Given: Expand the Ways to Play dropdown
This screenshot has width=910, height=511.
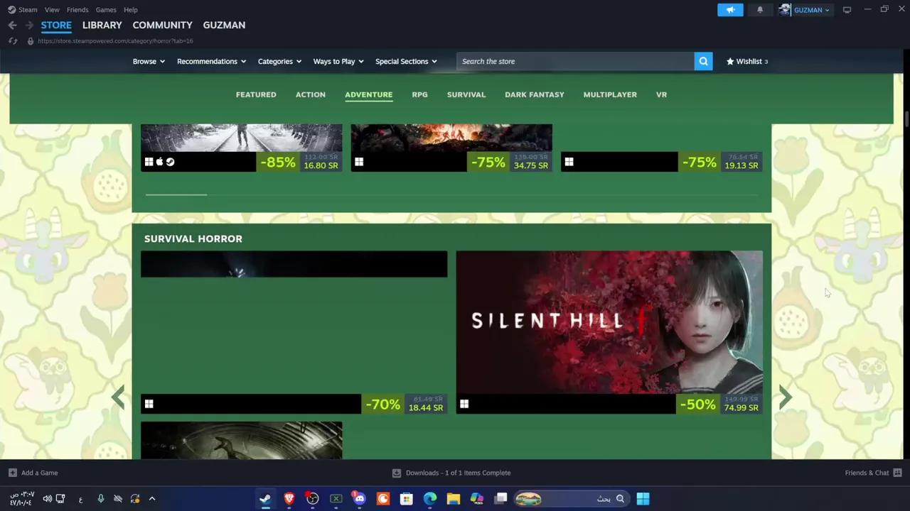Looking at the screenshot, I should (x=338, y=61).
